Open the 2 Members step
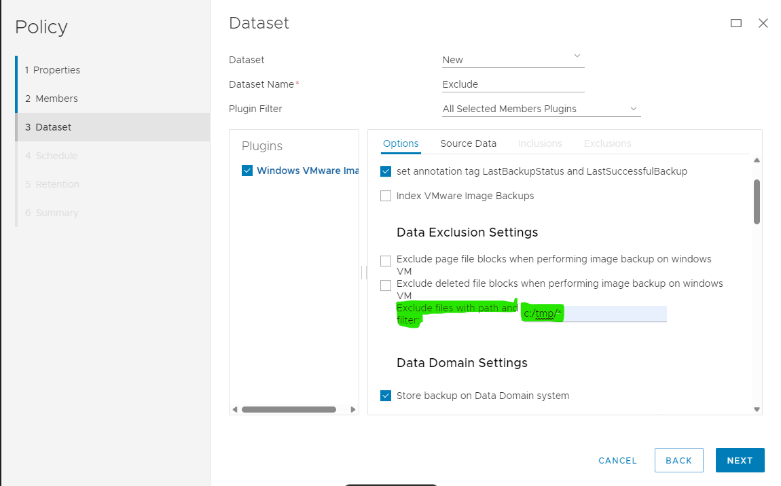Viewport: 781px width, 486px height. pyautogui.click(x=53, y=98)
